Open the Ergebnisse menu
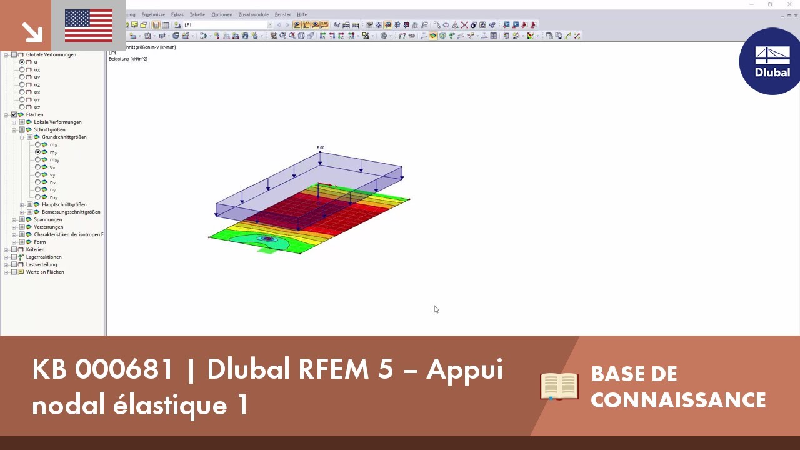 (x=153, y=14)
